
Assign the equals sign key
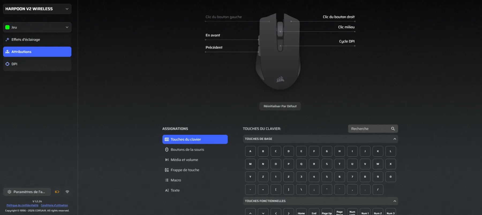pos(263,190)
